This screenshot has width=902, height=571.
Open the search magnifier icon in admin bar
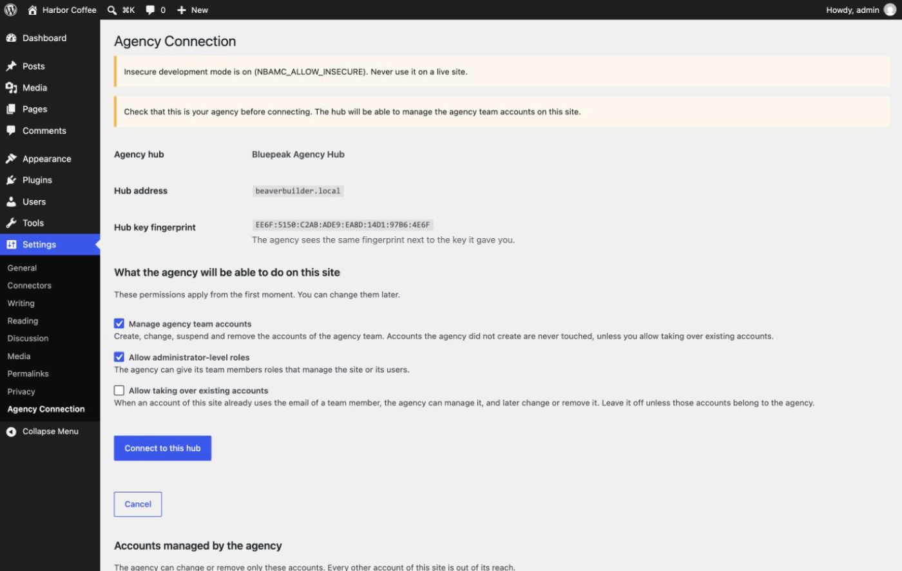112,10
